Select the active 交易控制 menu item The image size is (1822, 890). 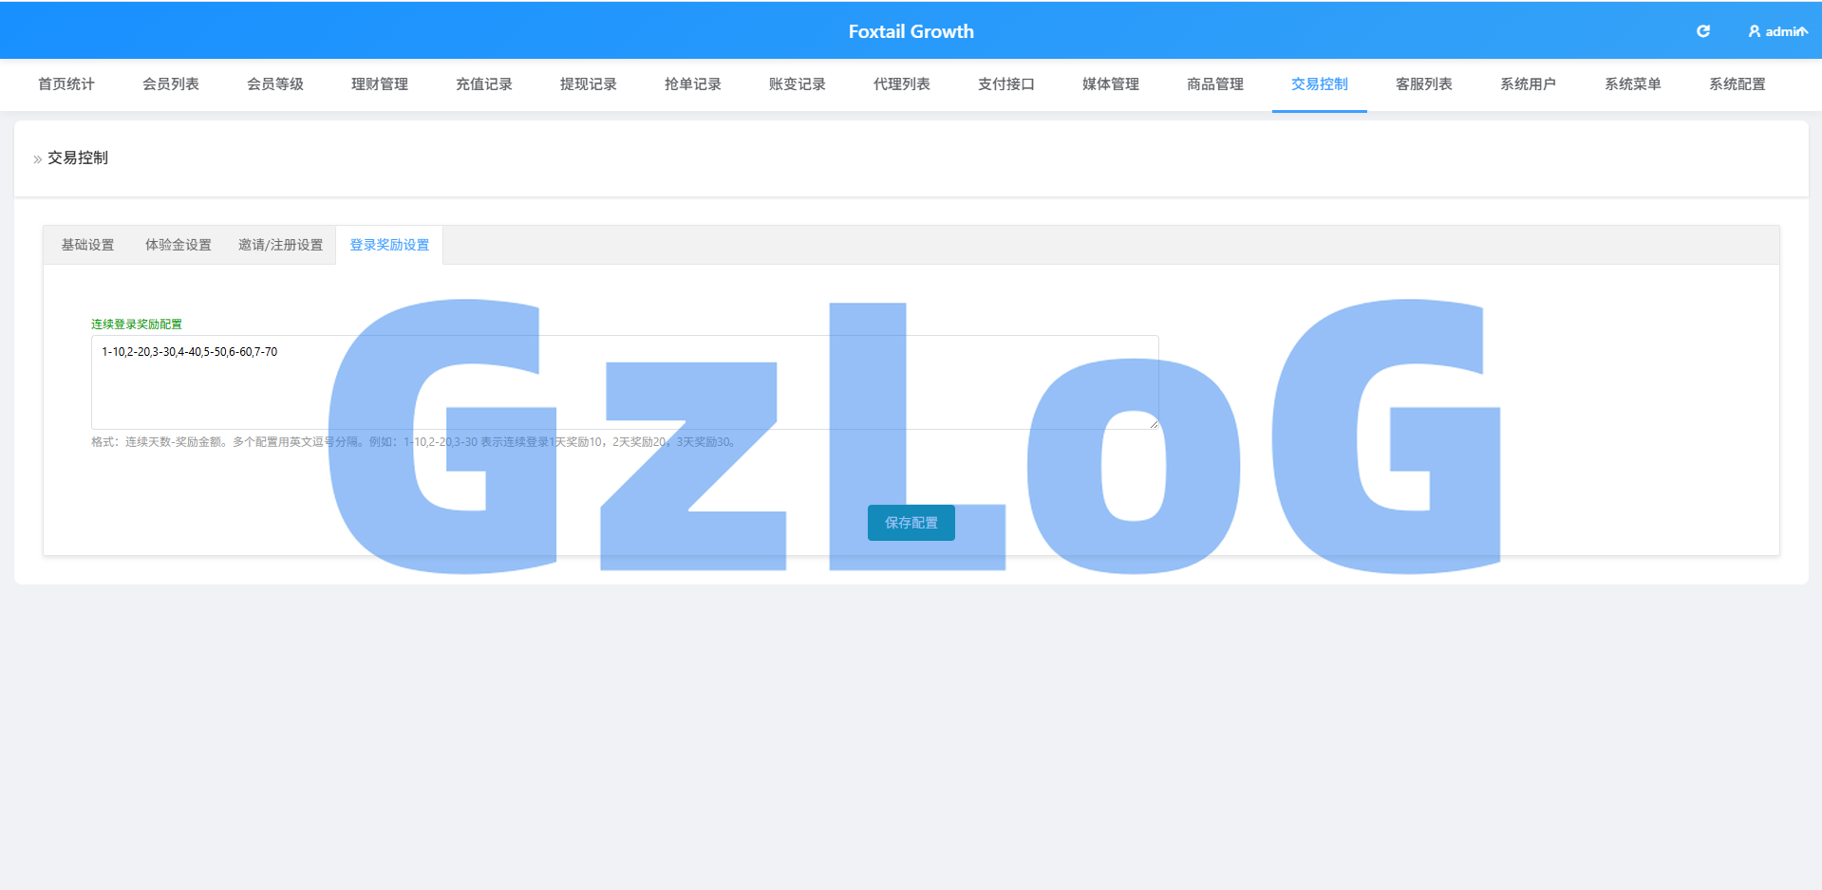[1320, 84]
